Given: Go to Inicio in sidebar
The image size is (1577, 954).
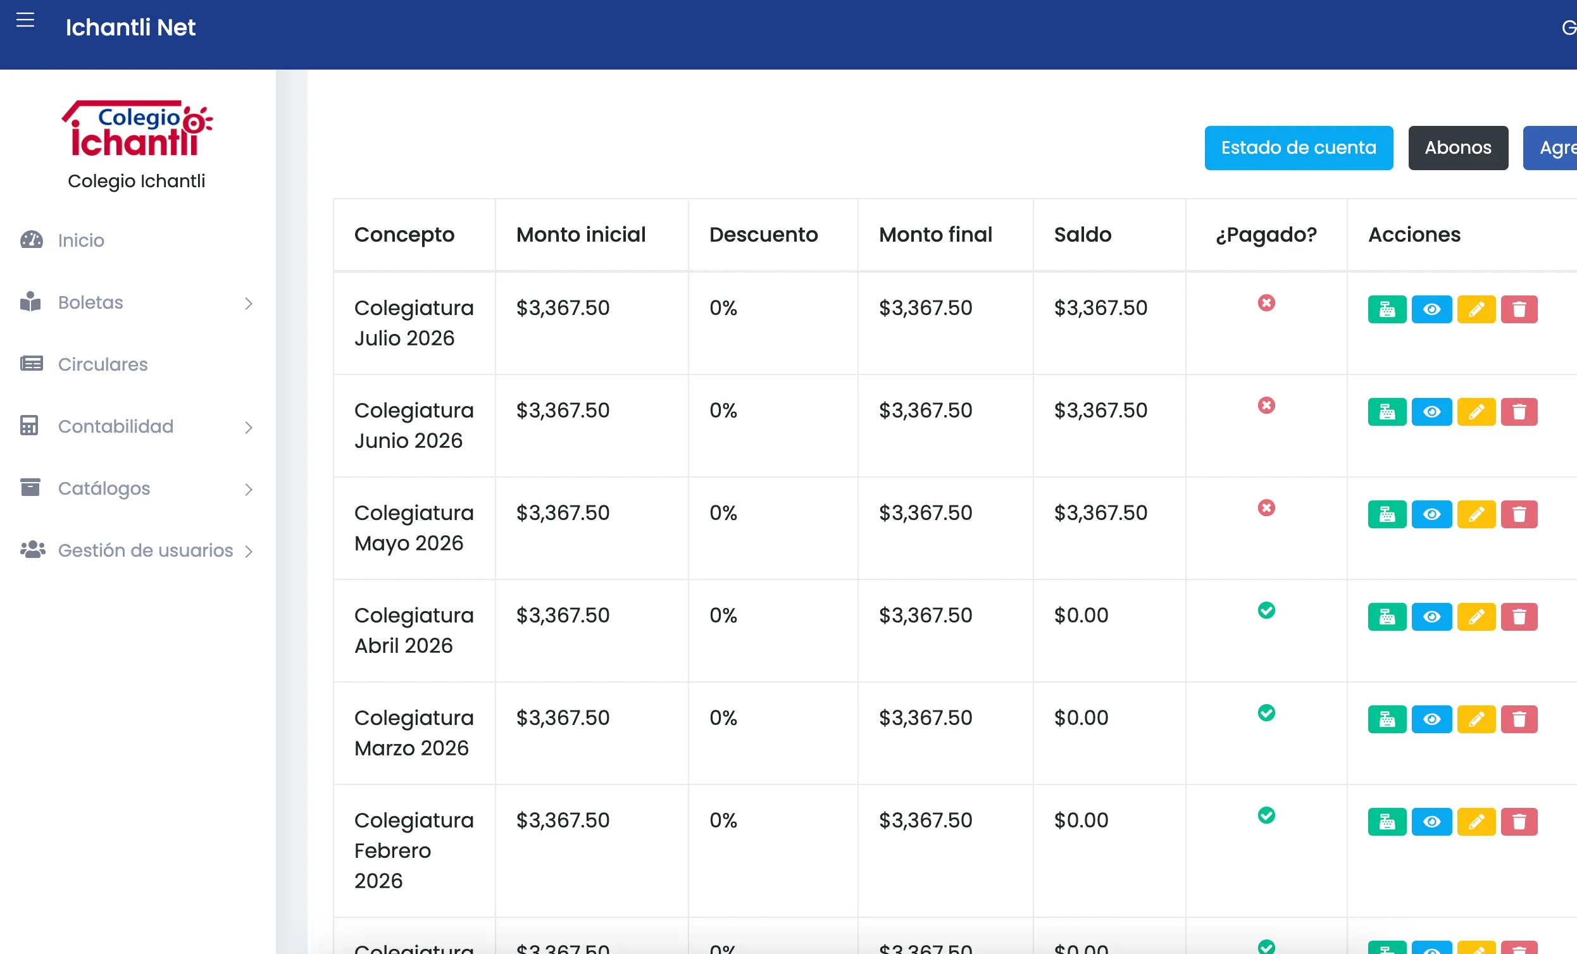Looking at the screenshot, I should [81, 240].
